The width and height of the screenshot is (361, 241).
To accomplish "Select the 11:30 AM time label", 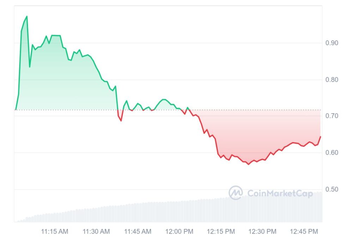I will [96, 231].
